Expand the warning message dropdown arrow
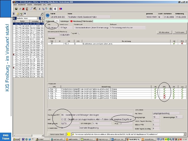188x141 pixels. (x=185, y=134)
